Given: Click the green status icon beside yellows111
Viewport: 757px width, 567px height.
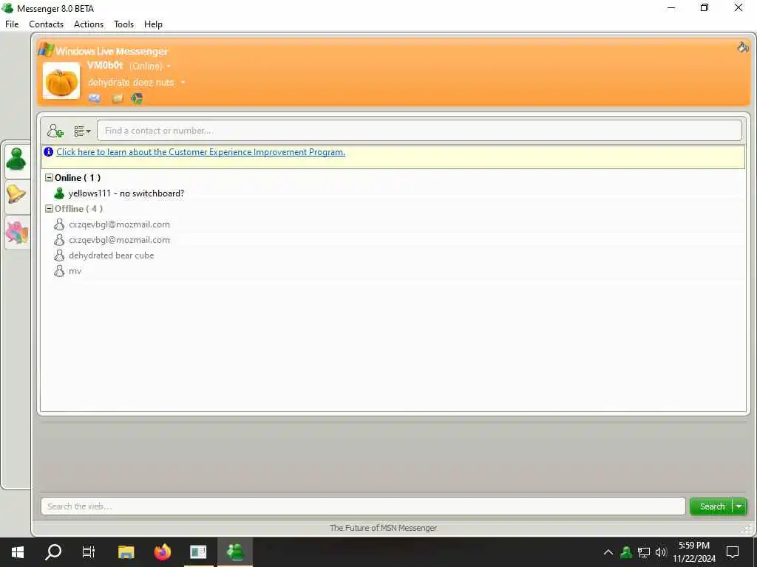Looking at the screenshot, I should 59,193.
